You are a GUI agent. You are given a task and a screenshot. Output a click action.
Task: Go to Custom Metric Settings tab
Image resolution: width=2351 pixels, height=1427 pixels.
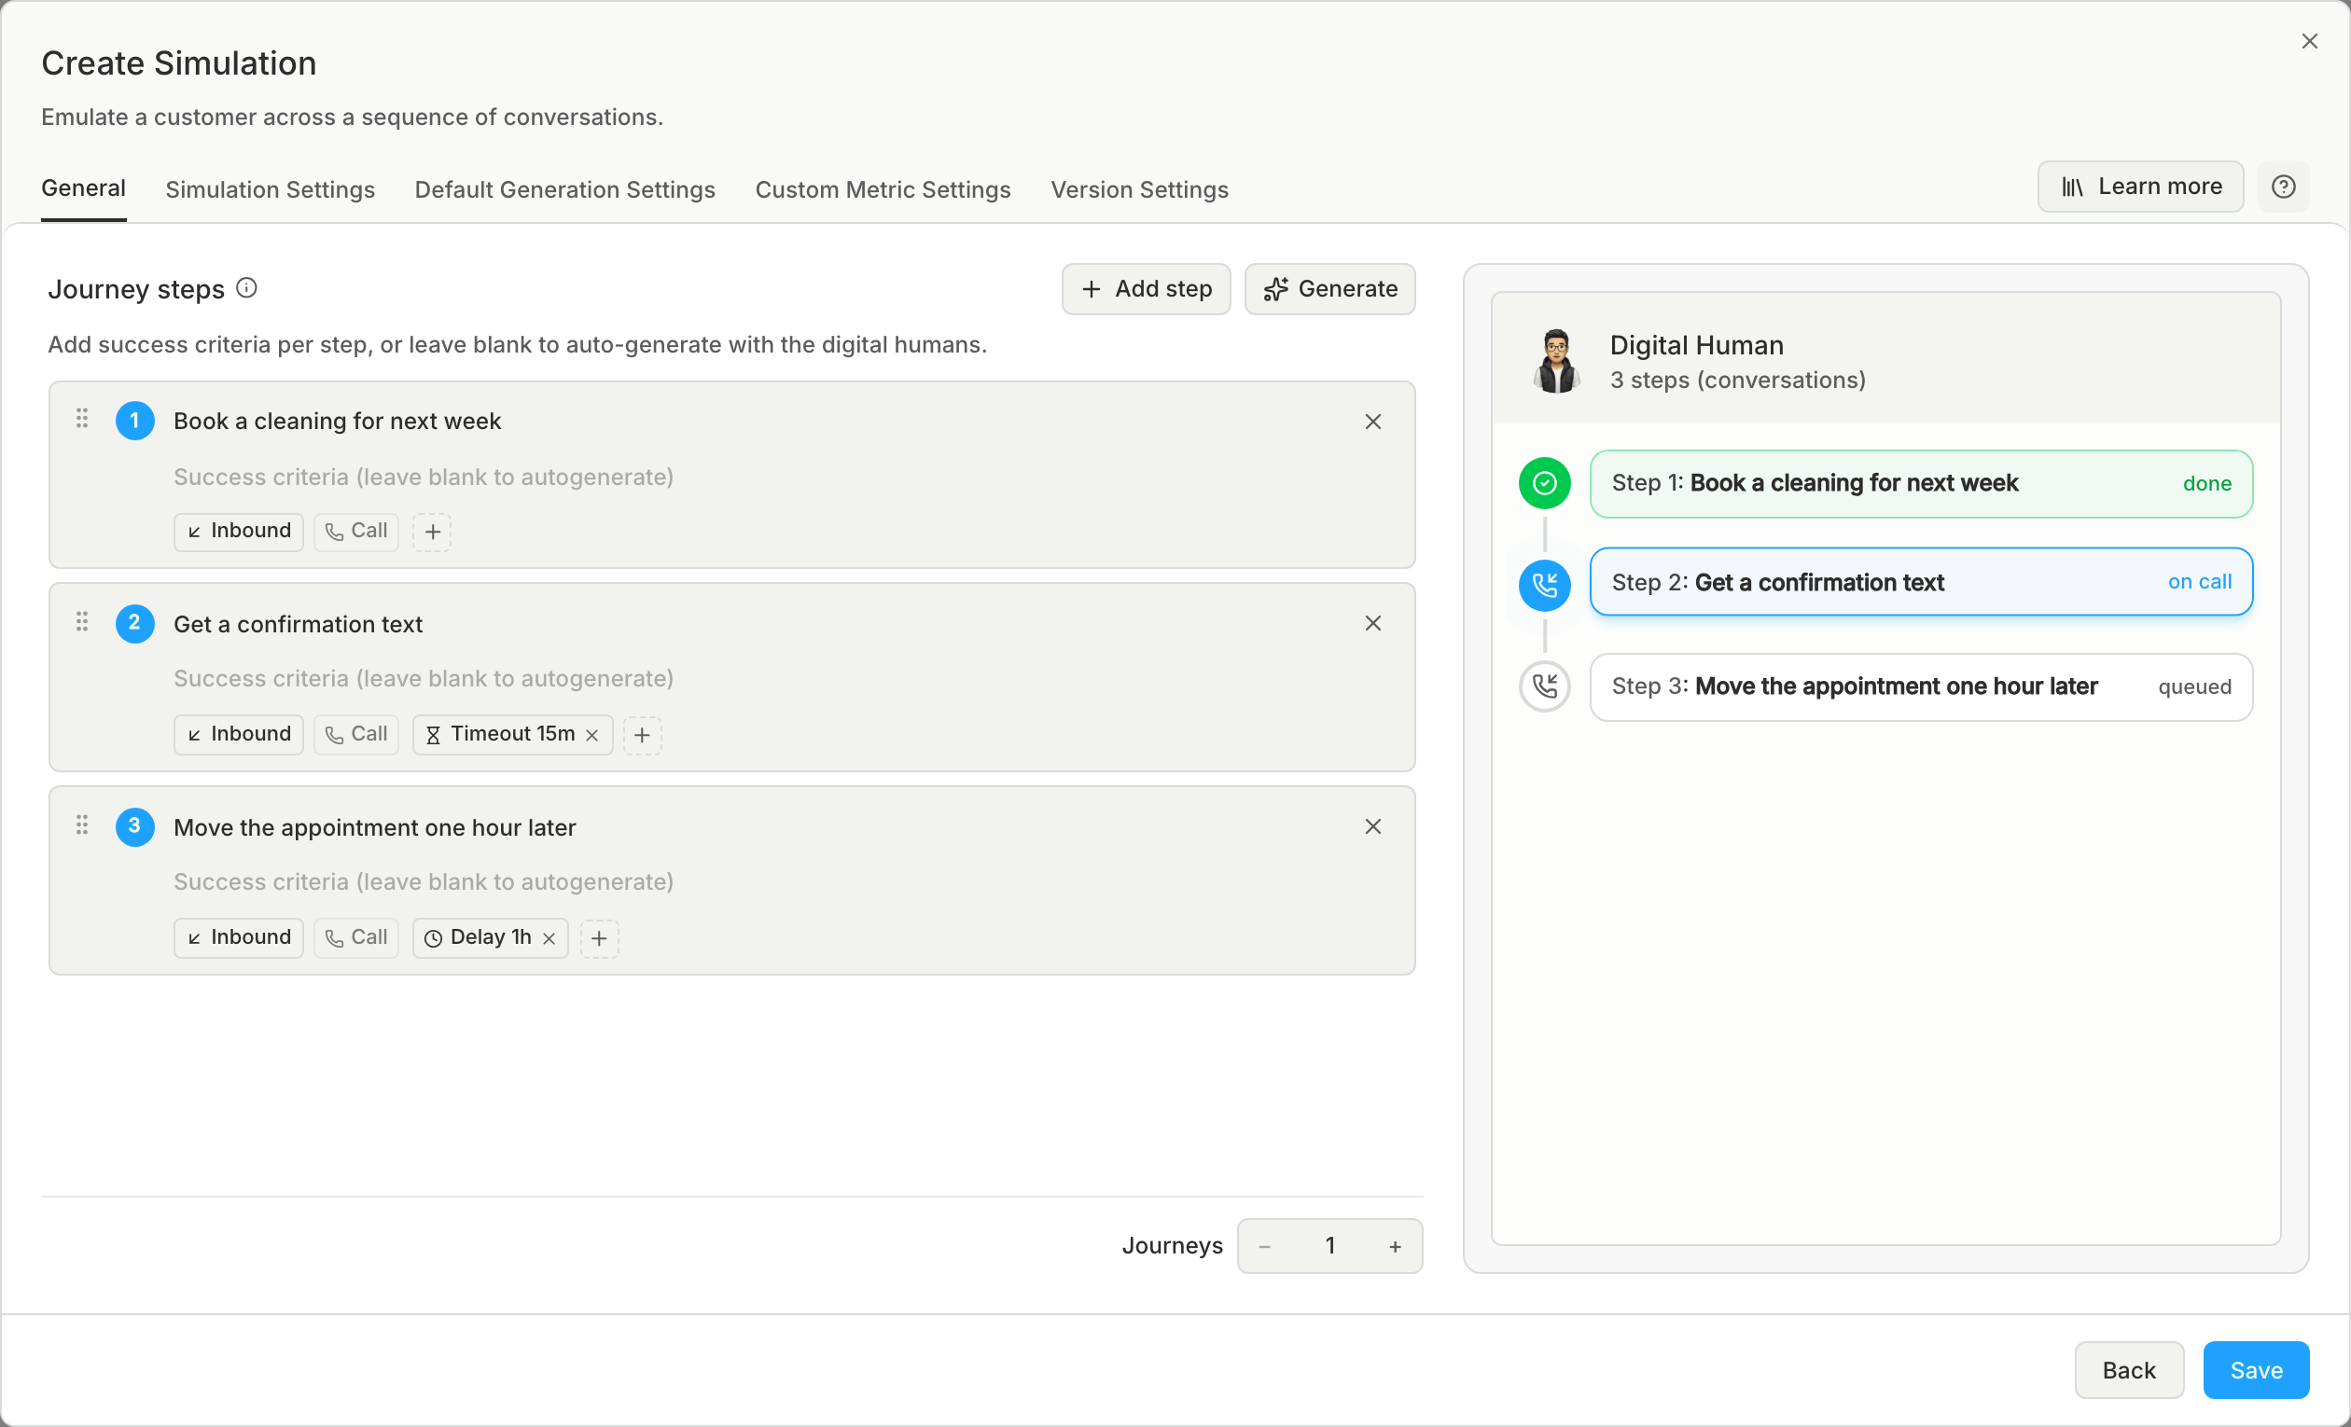tap(883, 190)
